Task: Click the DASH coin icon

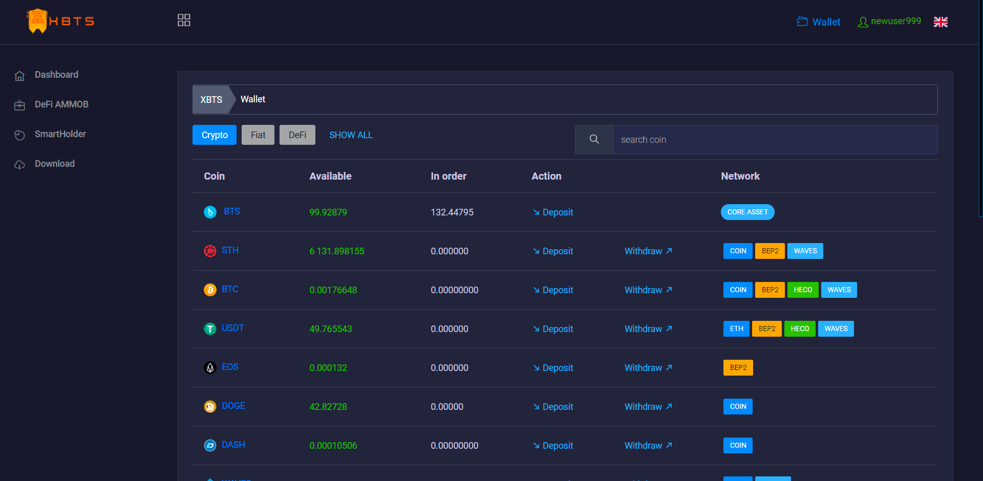Action: tap(210, 445)
